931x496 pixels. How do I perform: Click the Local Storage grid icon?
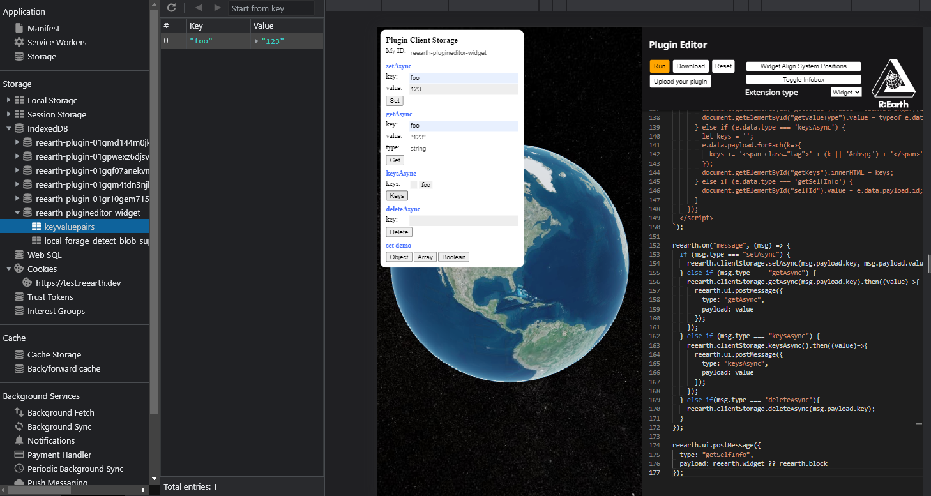19,100
